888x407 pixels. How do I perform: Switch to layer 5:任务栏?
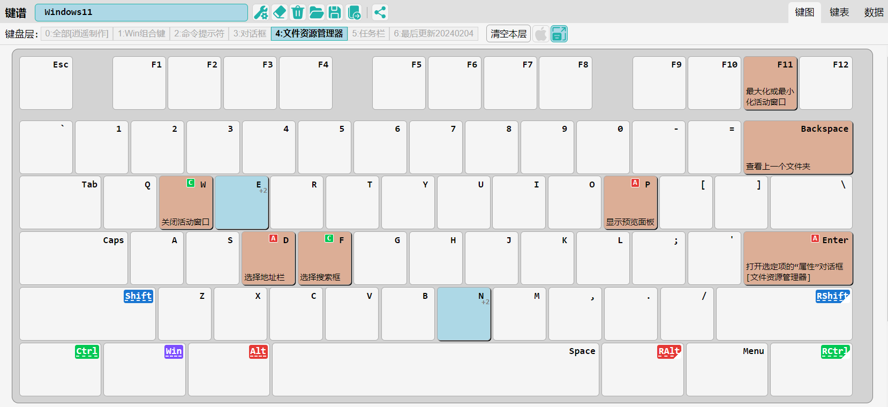point(368,34)
